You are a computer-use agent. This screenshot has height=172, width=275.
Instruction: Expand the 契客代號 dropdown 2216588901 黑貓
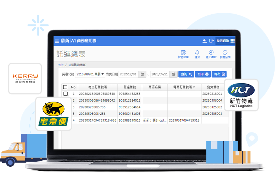coord(90,74)
